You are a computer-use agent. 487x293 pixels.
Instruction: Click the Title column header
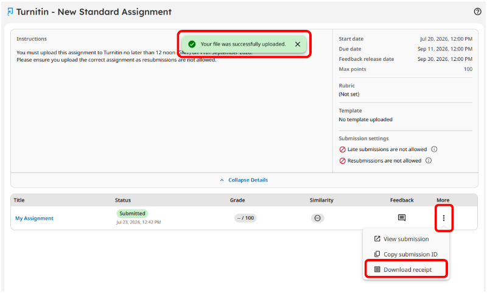tap(19, 200)
